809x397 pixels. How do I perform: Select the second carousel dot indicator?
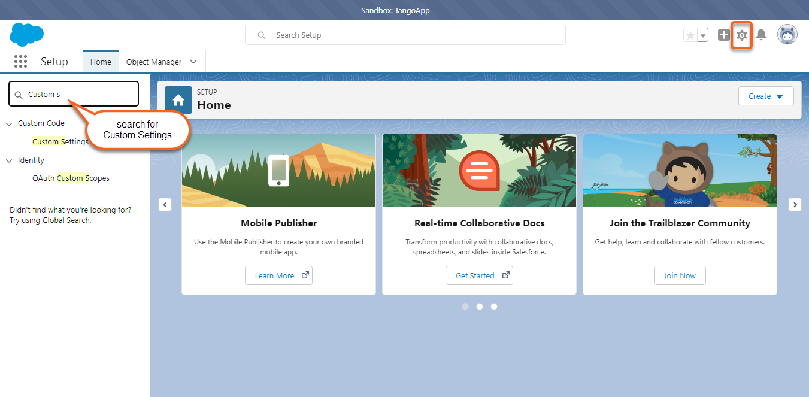(x=479, y=306)
